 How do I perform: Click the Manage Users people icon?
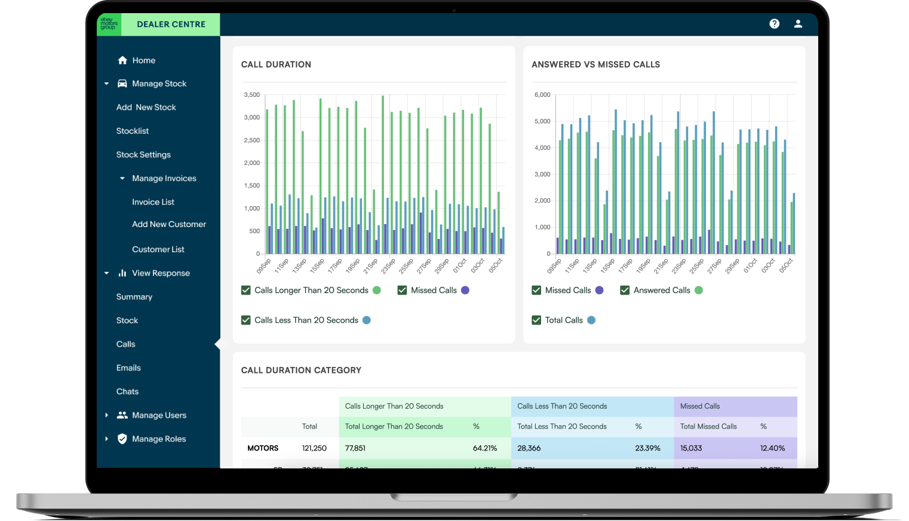(122, 415)
